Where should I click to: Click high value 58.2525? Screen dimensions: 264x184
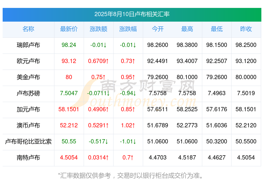coord(187,109)
